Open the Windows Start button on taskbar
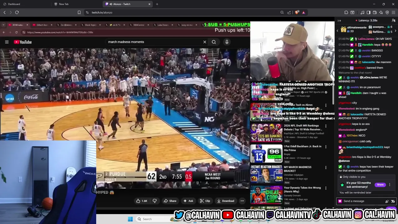 130,219
